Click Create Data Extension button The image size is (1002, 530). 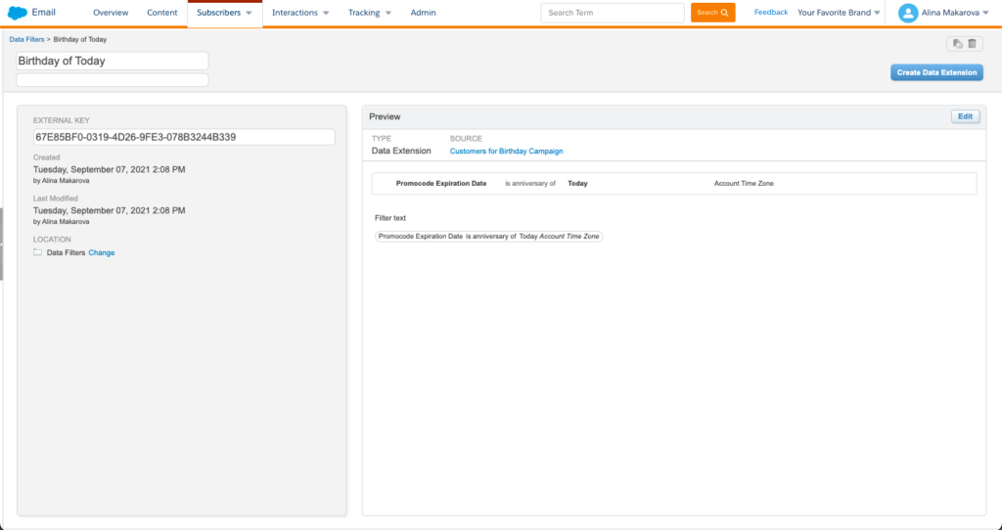pos(935,72)
